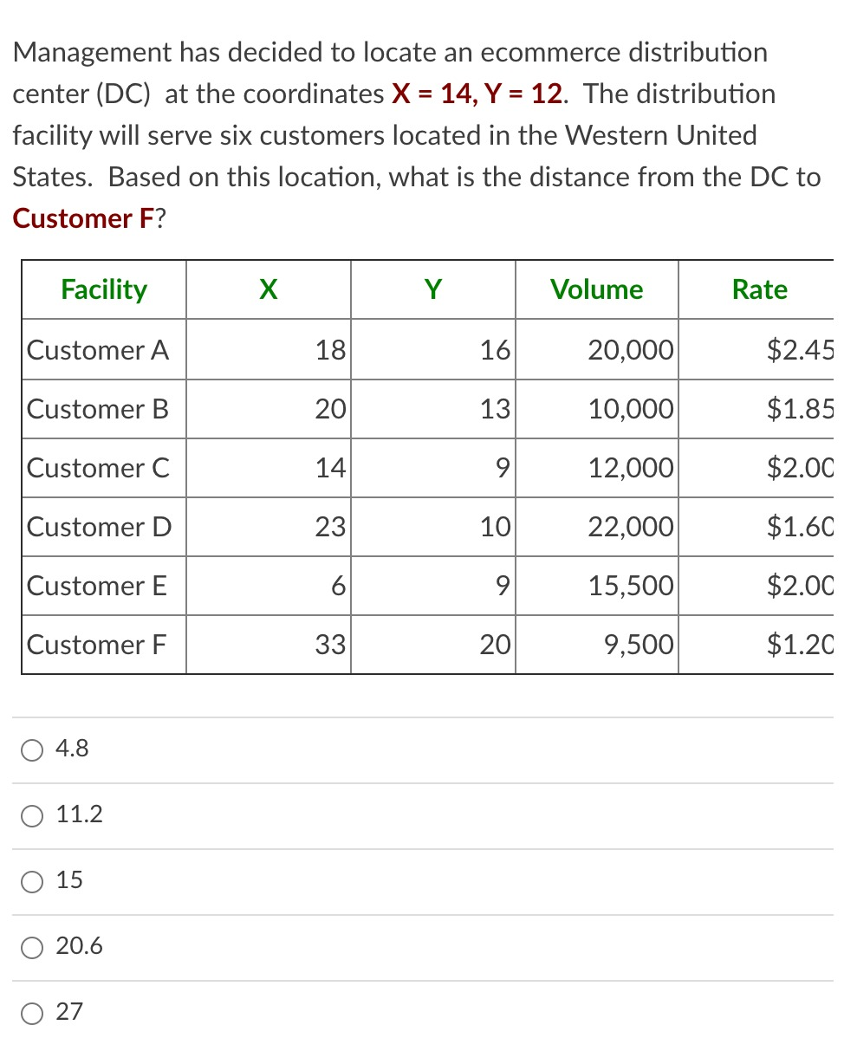Click the Customer B row label
Viewport: 857px width, 1038px height.
[98, 408]
